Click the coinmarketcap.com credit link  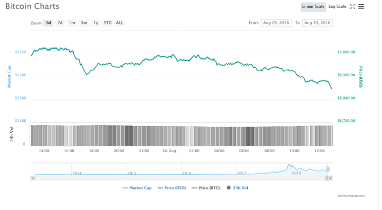(x=351, y=196)
